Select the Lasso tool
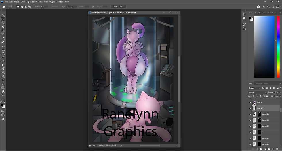 3,23
